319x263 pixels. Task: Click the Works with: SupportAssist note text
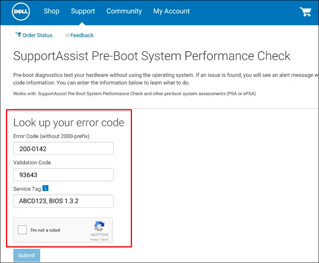pyautogui.click(x=134, y=94)
